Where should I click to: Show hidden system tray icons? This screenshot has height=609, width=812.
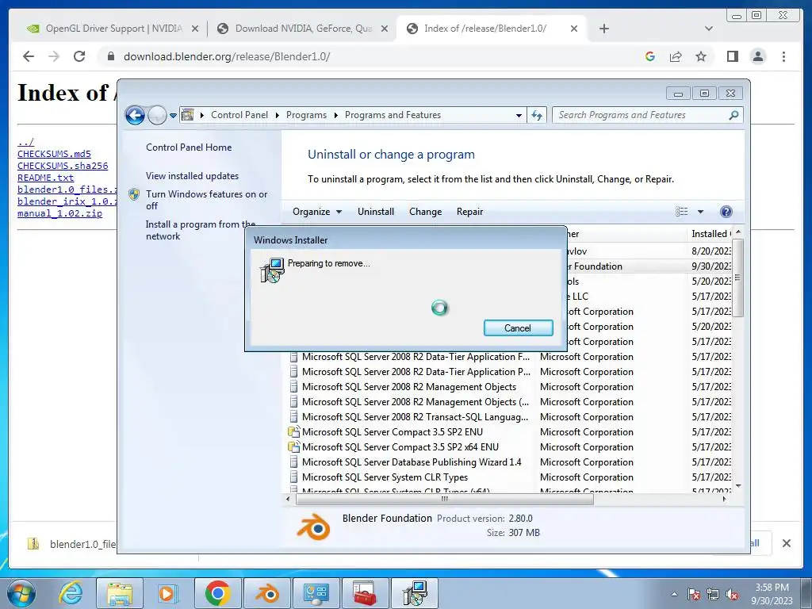(x=674, y=594)
